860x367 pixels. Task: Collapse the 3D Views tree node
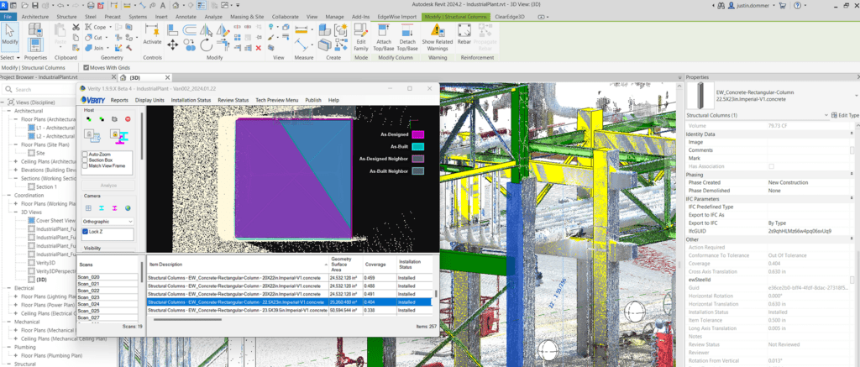(x=16, y=212)
